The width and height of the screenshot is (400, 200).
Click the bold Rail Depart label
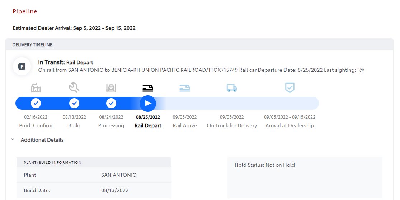pyautogui.click(x=148, y=125)
